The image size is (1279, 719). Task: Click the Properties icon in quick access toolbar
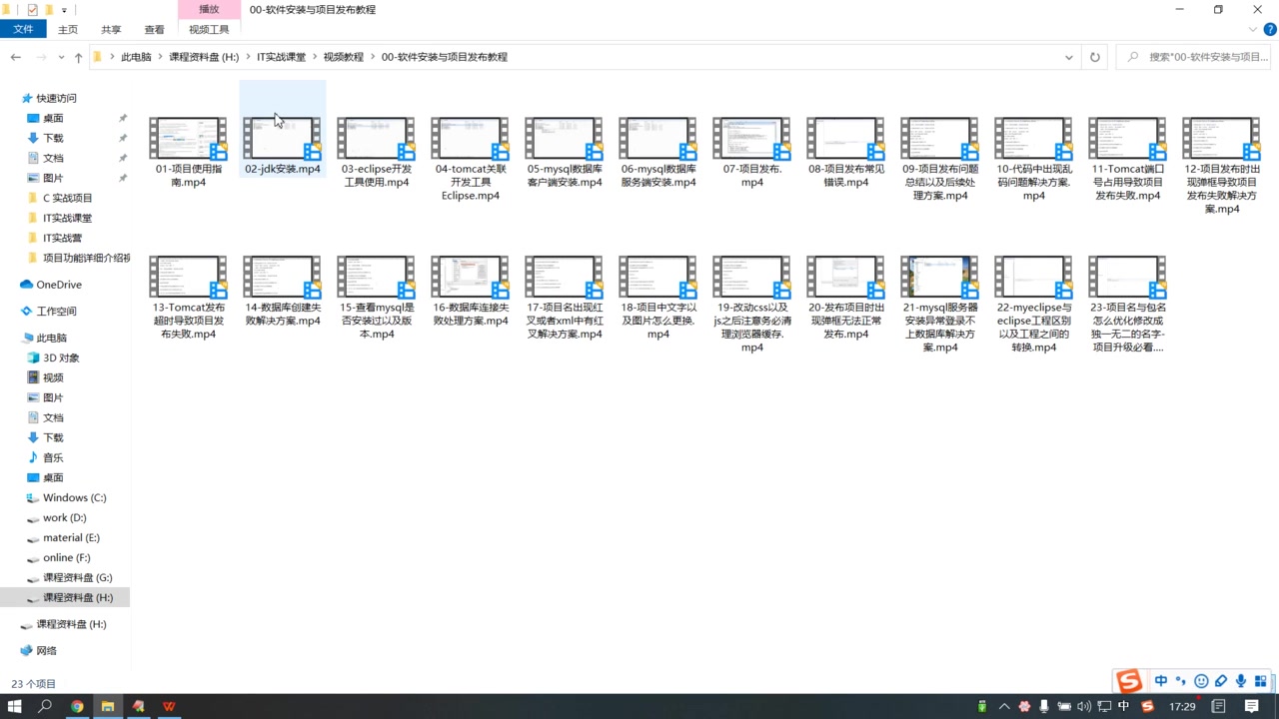(32, 9)
